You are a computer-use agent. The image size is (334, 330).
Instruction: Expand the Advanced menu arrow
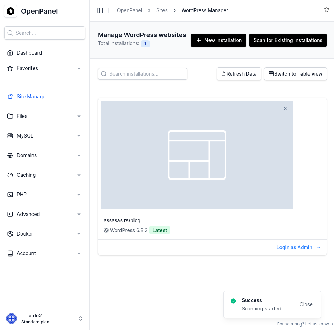[x=79, y=215]
